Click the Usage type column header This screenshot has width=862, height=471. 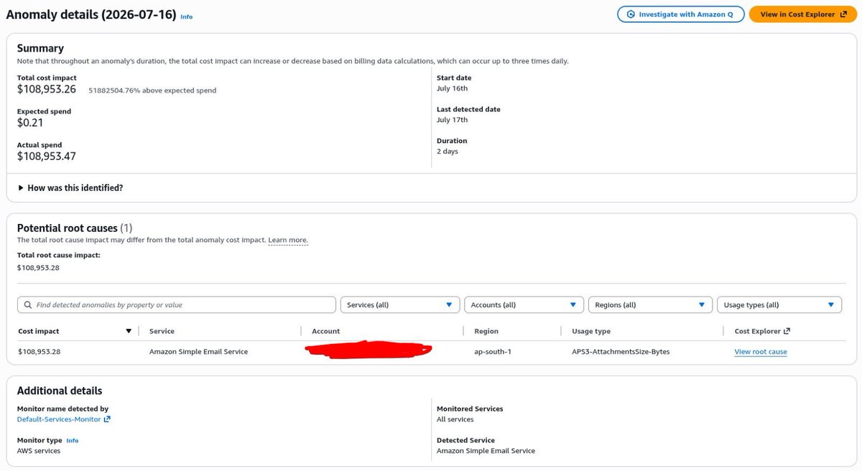591,331
